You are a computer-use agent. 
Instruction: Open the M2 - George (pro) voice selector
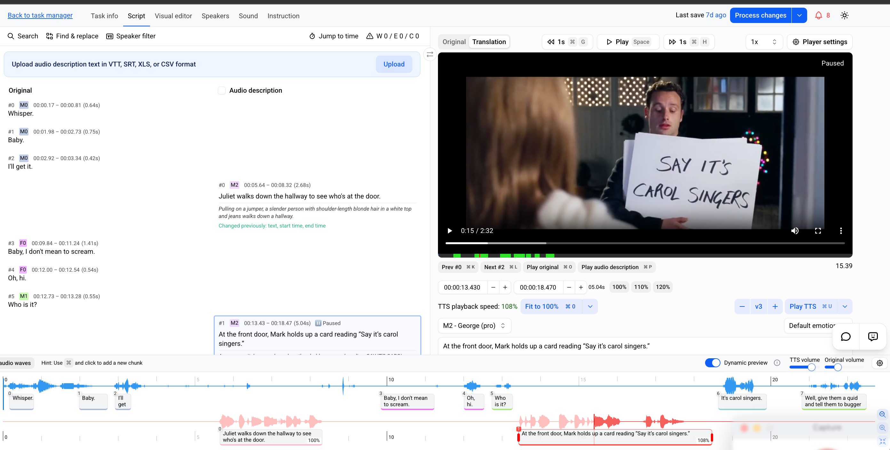click(474, 325)
